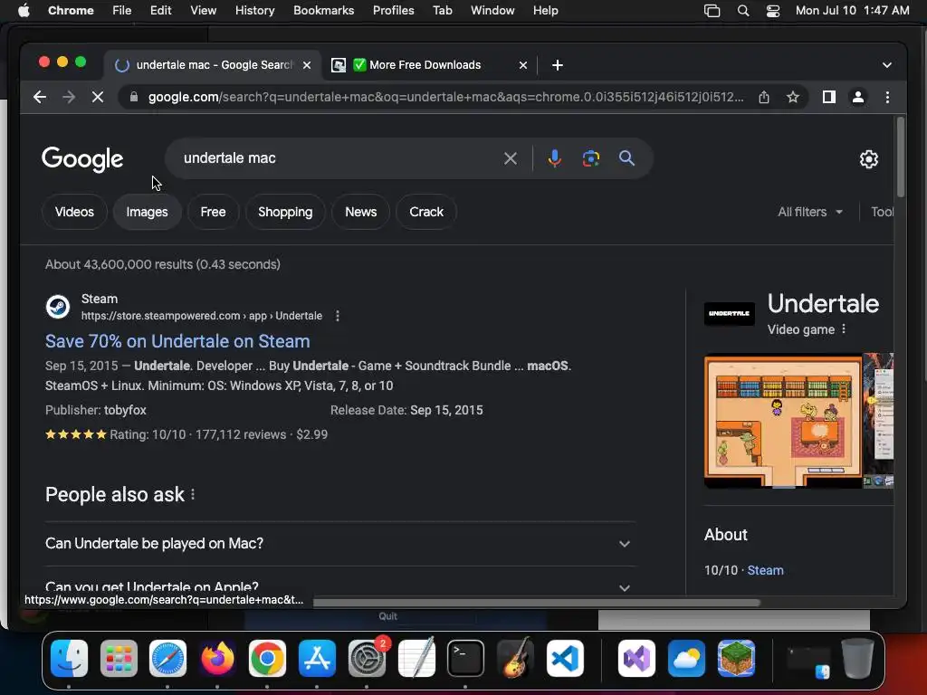Expand 'Can Undertale be played on Mac?'

click(x=340, y=544)
